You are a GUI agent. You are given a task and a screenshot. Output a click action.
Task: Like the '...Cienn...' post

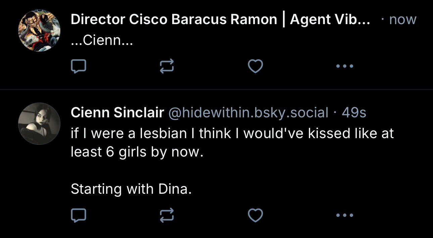click(255, 66)
